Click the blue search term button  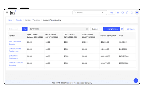click(x=25, y=29)
